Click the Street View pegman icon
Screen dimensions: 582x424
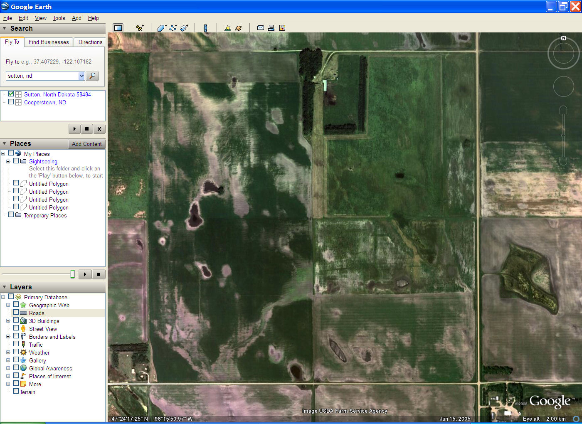click(x=23, y=329)
